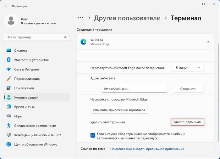Open Система settings category

click(x=37, y=50)
